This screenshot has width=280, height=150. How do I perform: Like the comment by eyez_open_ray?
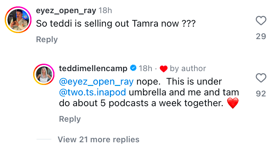coord(261,21)
